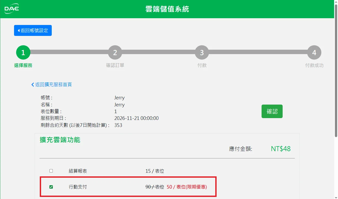Click the chevron before 返回擴充服務首頁

(x=33, y=85)
